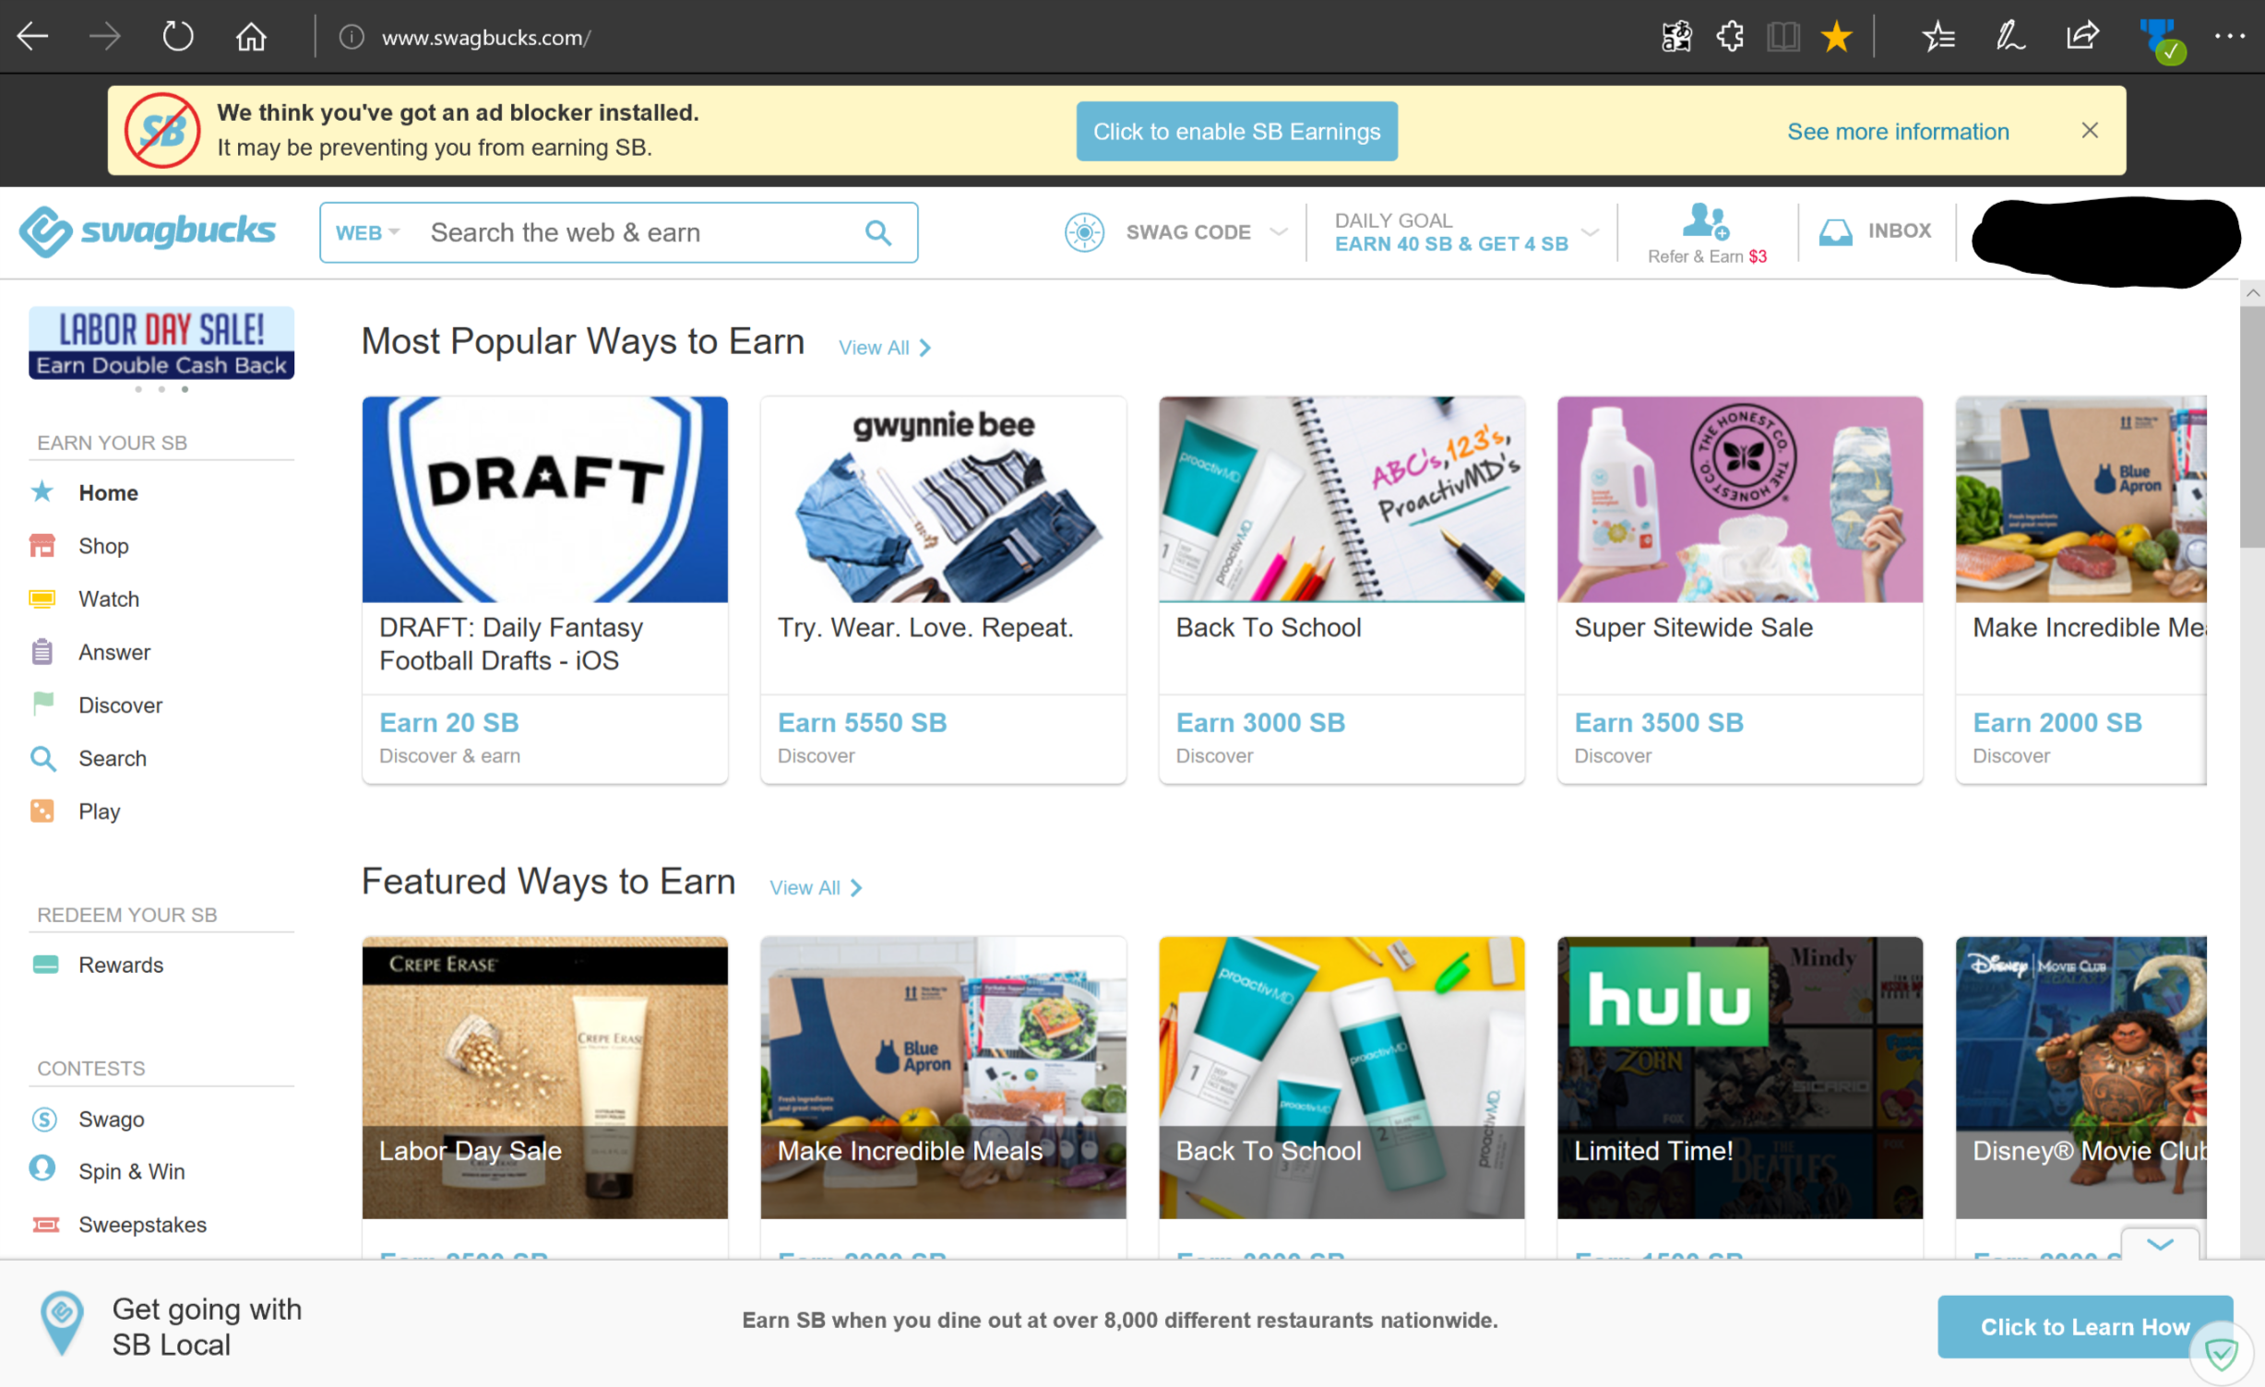Open the Inbox tray icon

1835,231
